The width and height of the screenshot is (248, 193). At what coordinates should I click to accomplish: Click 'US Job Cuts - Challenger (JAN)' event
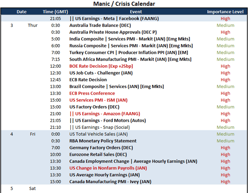click(101, 73)
